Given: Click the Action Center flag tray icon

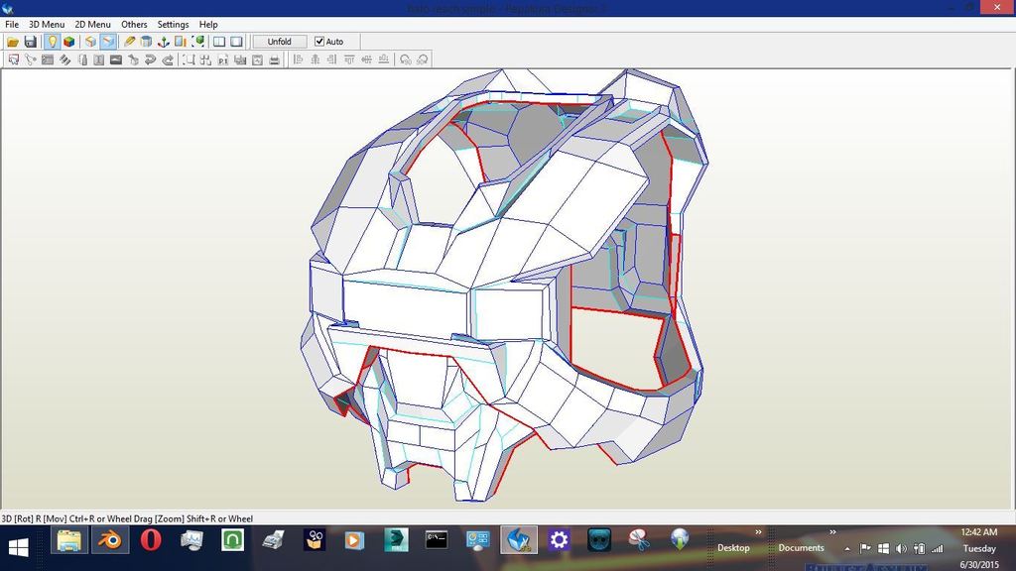Looking at the screenshot, I should point(865,548).
